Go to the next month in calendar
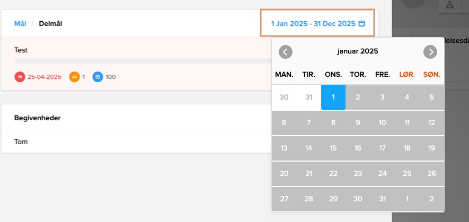Screen dimensions: 469x222 point(430,52)
